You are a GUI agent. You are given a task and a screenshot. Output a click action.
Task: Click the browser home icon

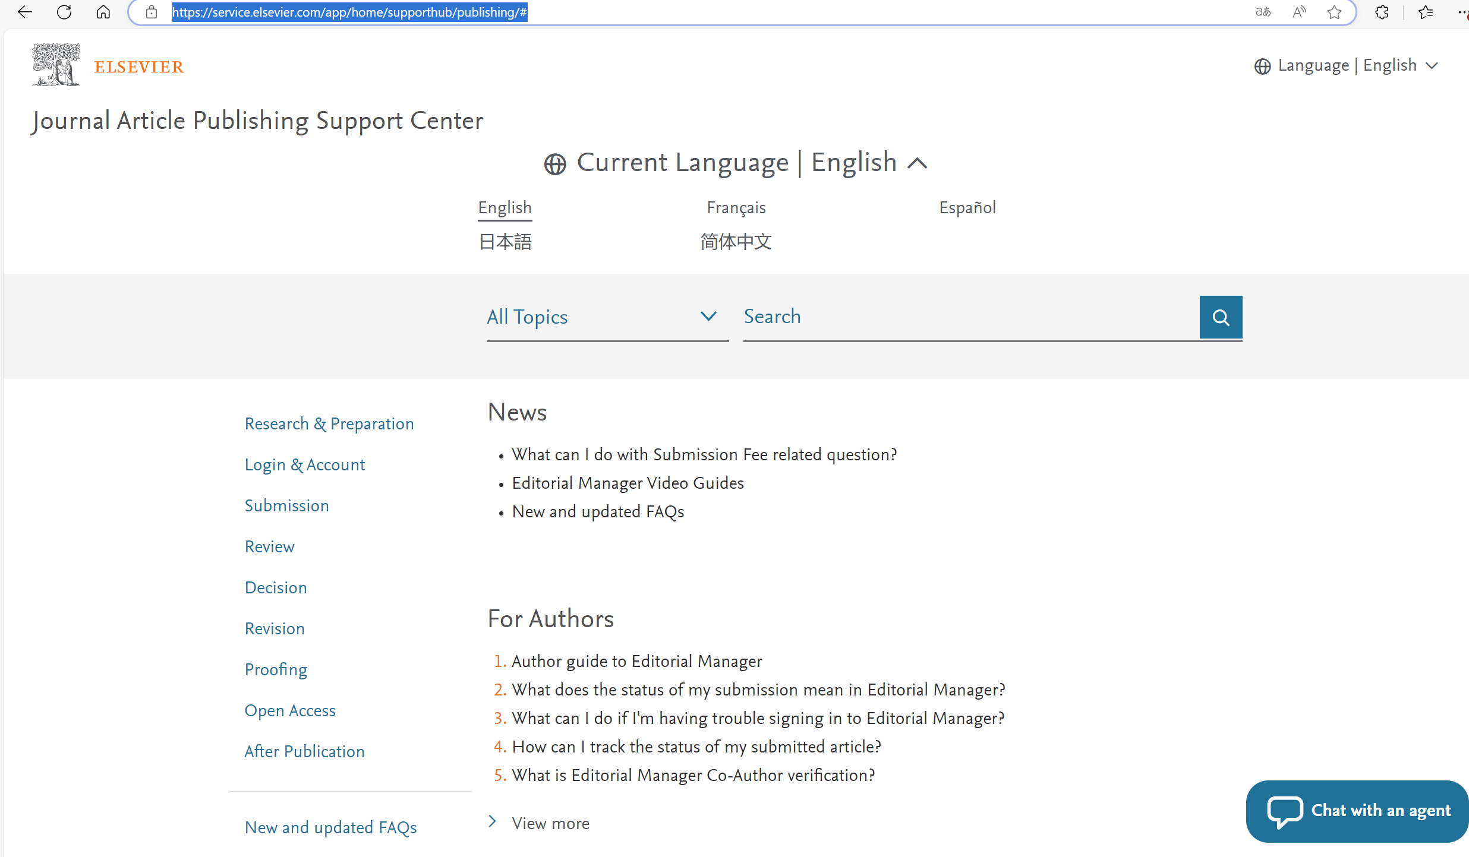103,12
